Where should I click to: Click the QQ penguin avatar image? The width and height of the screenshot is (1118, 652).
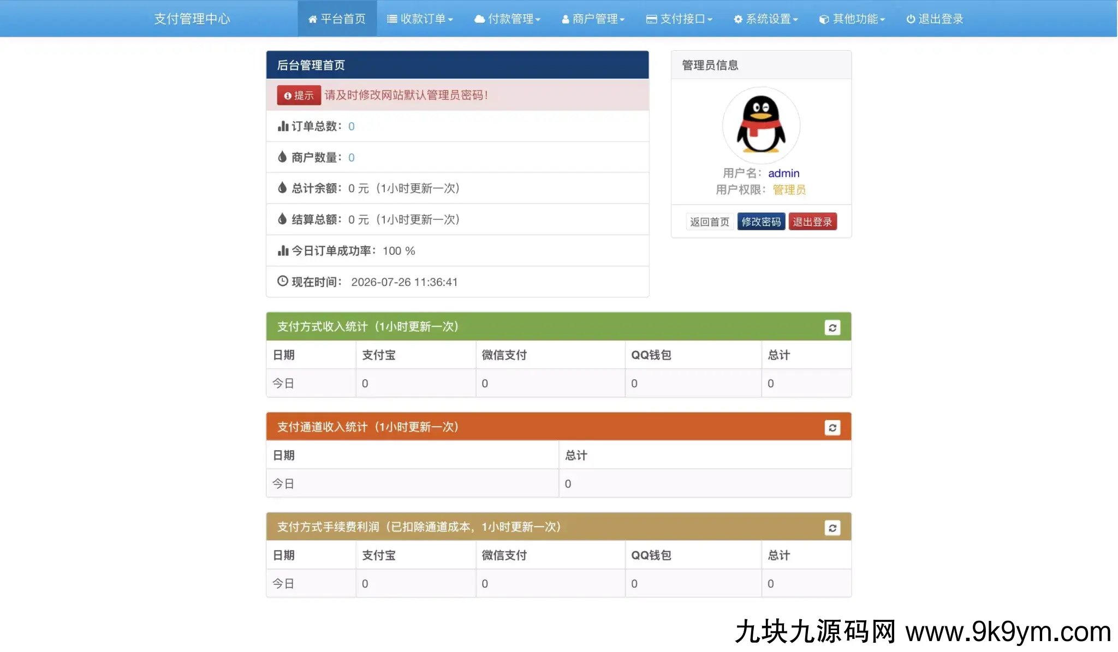click(761, 125)
